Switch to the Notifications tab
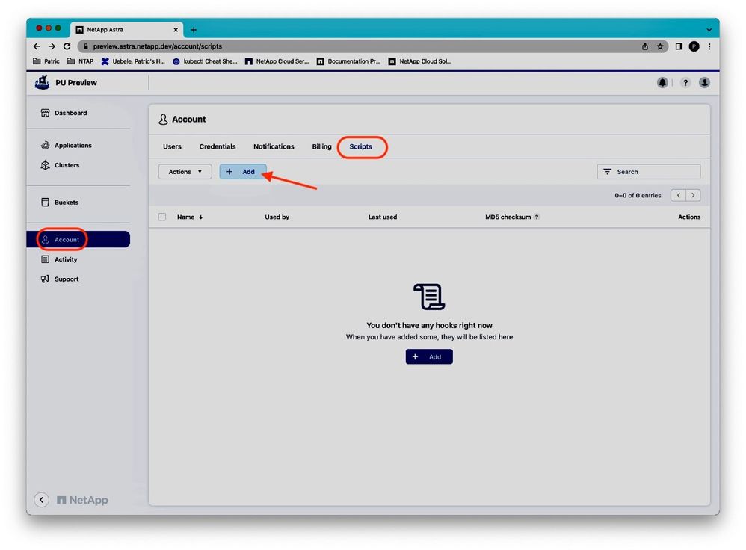The image size is (746, 550). (274, 146)
